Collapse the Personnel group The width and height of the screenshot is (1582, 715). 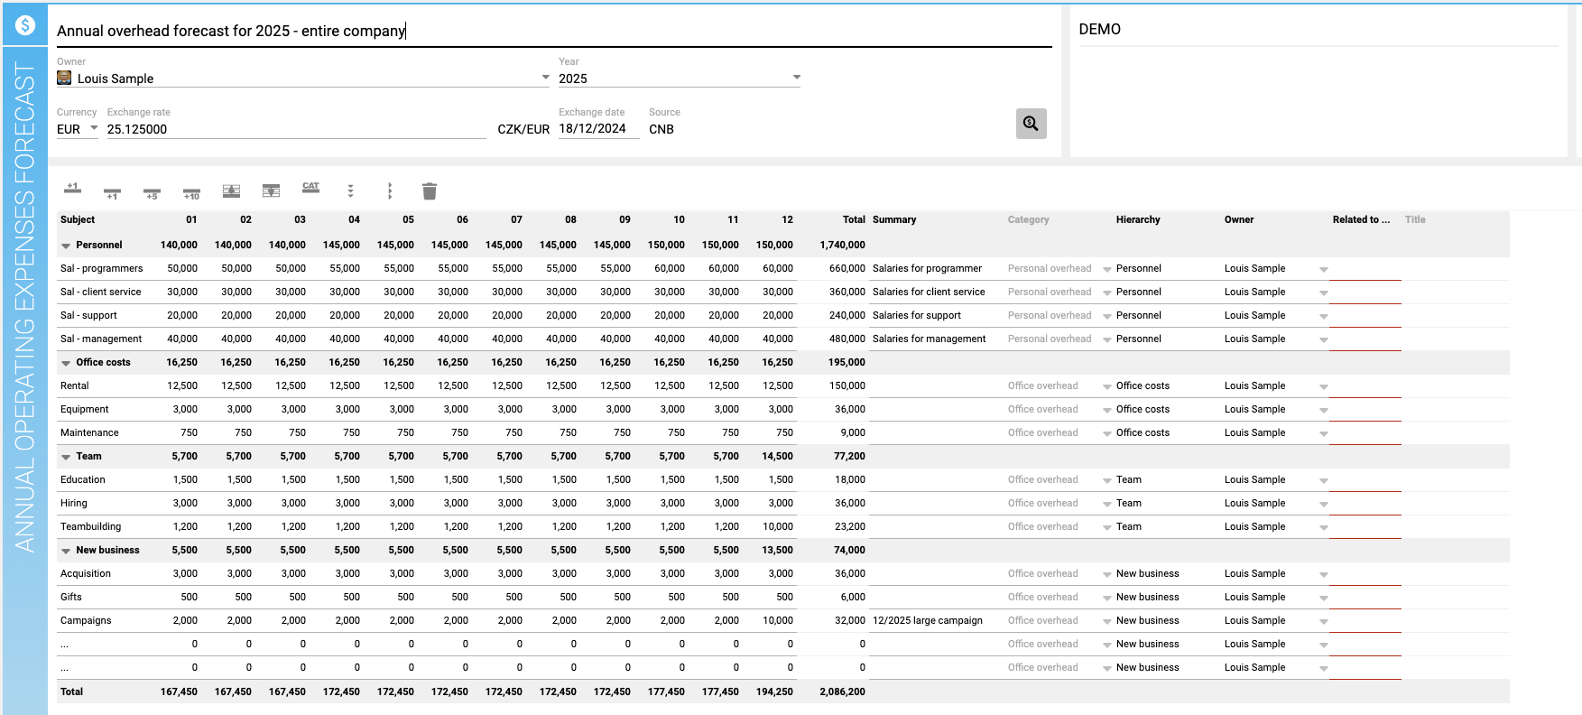click(x=66, y=246)
